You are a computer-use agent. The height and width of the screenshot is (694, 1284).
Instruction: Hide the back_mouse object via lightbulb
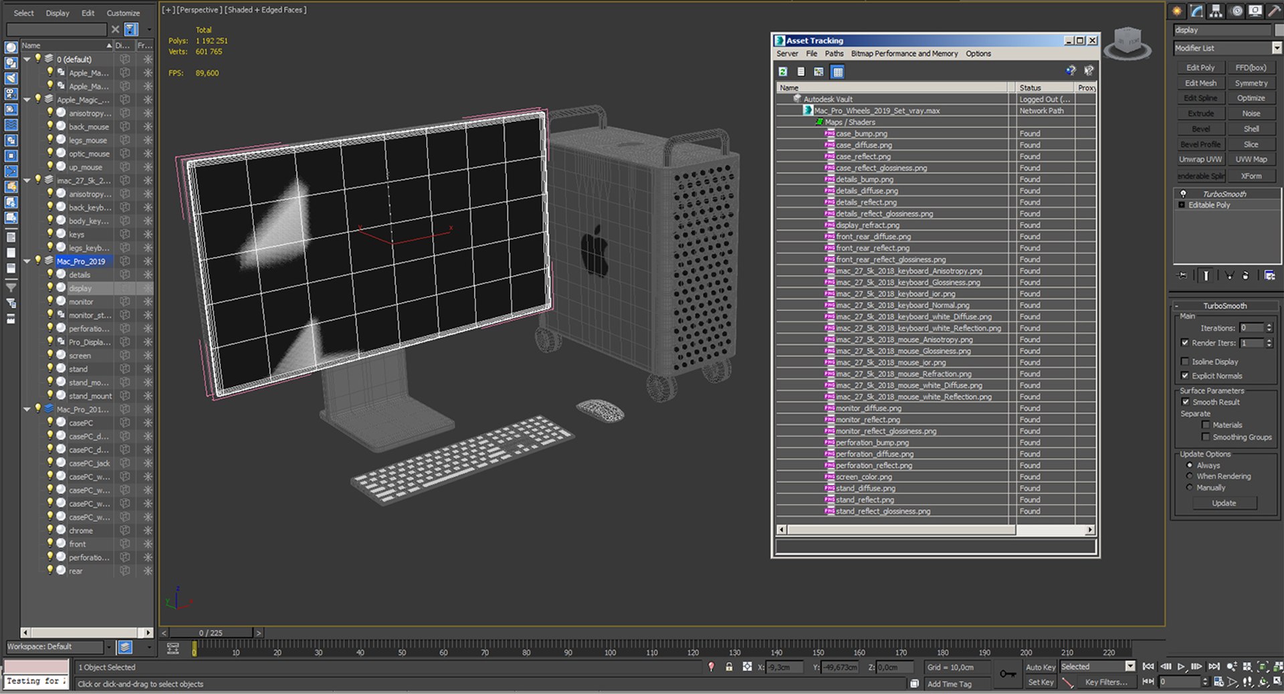tap(50, 126)
